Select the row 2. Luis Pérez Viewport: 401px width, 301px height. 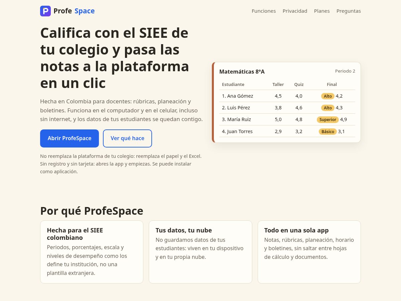287,108
